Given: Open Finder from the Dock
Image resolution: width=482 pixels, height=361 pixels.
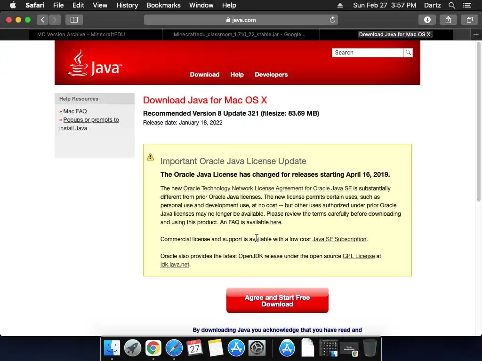Looking at the screenshot, I should (112, 348).
